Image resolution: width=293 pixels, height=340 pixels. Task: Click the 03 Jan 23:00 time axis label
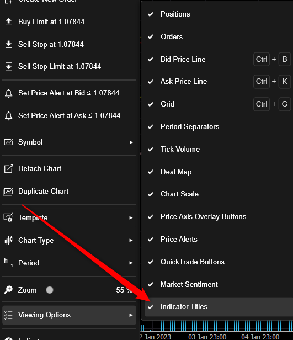207,337
